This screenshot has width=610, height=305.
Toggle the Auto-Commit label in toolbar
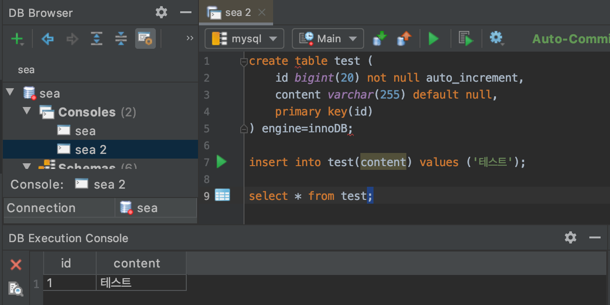pos(571,39)
